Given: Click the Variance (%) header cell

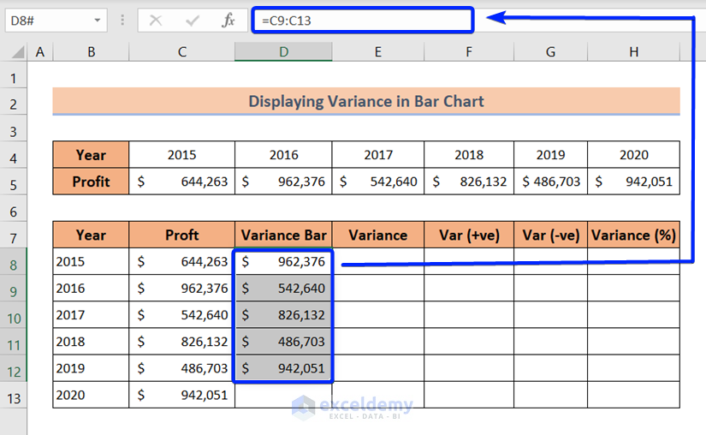Looking at the screenshot, I should click(633, 235).
